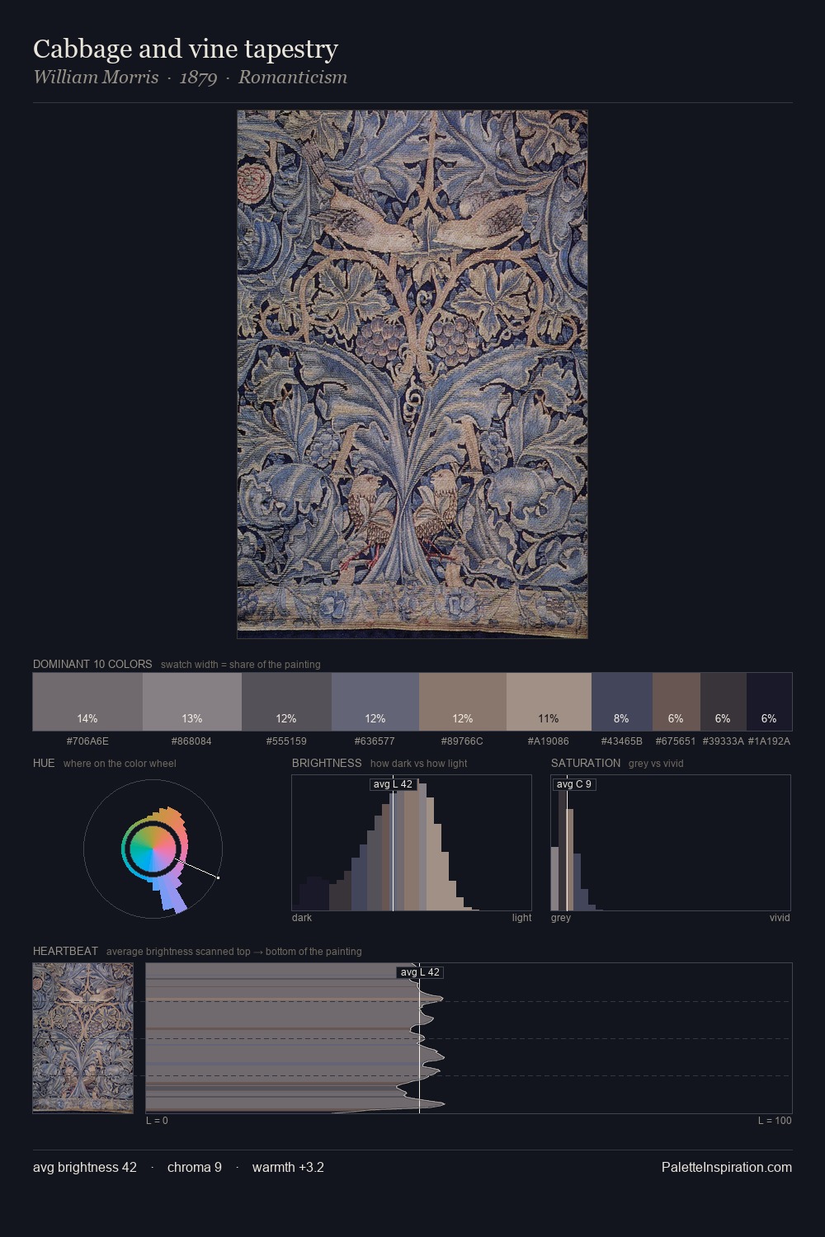This screenshot has height=1237, width=825.
Task: Click the hue color wheel
Action: coord(153,849)
